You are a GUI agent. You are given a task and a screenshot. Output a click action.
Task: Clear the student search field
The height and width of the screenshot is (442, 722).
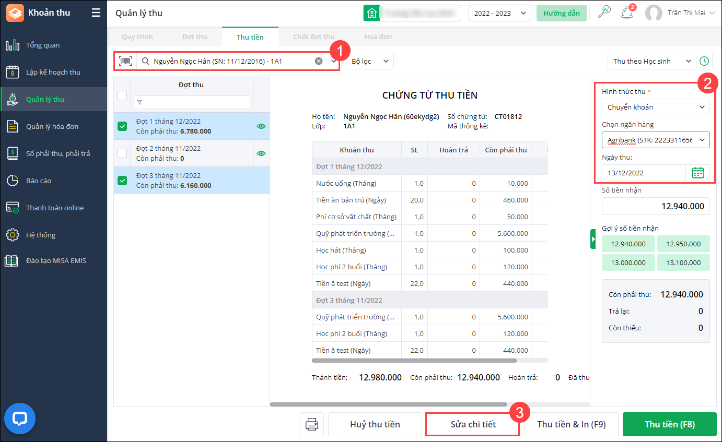(x=319, y=61)
